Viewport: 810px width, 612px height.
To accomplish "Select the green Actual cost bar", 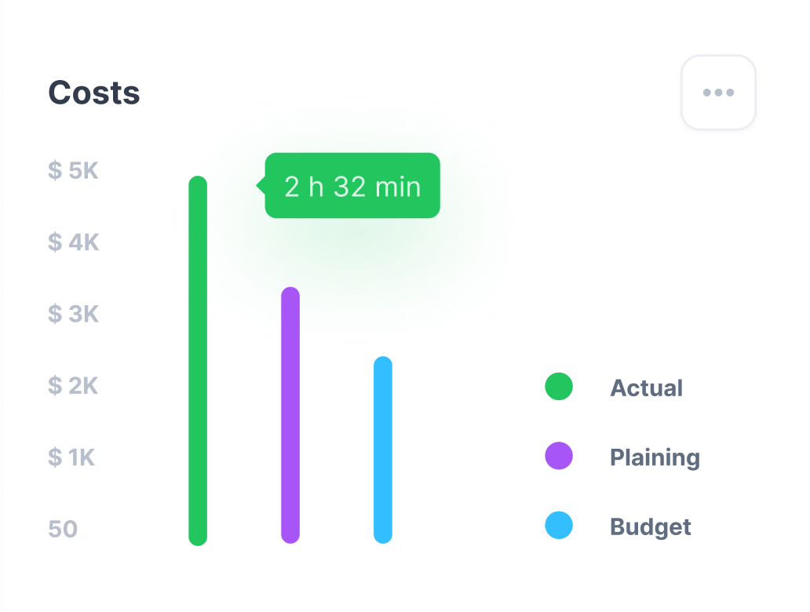I will tap(198, 361).
